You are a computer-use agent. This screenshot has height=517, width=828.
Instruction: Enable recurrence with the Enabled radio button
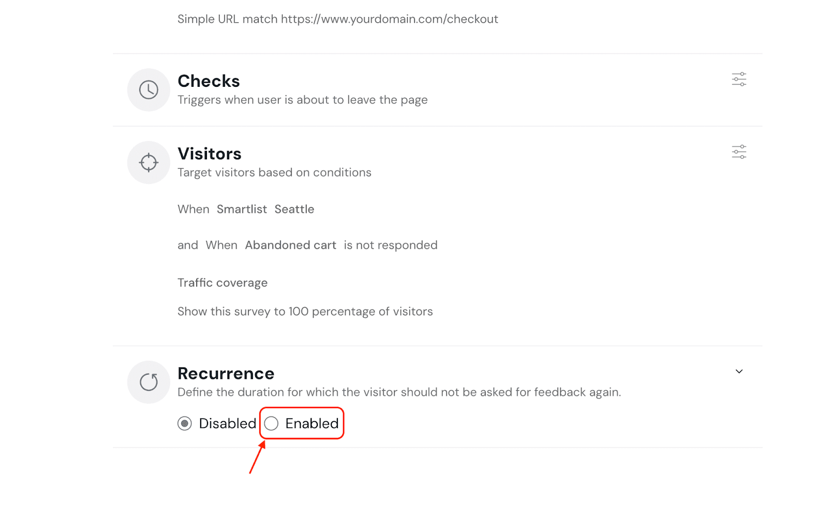click(x=272, y=423)
